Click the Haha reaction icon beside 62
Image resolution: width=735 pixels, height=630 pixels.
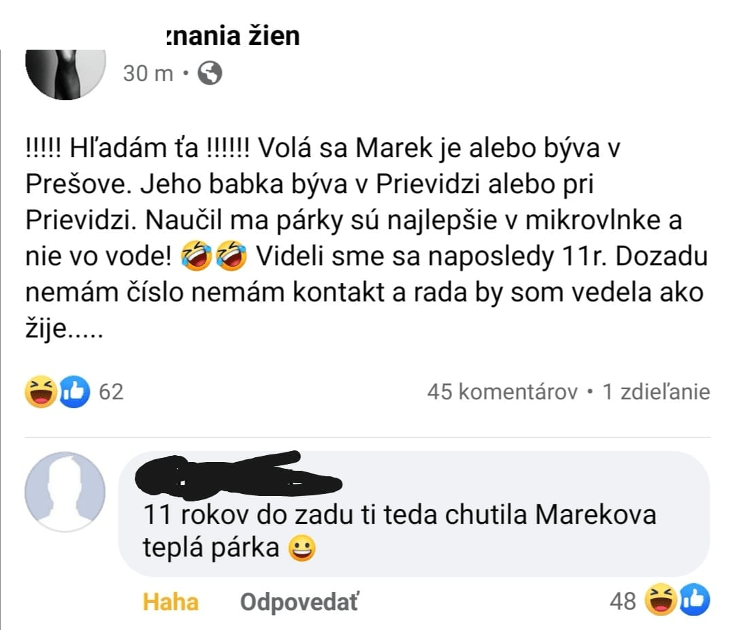pos(40,393)
